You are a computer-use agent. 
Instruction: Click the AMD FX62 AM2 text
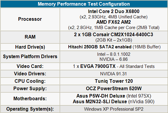114,22
